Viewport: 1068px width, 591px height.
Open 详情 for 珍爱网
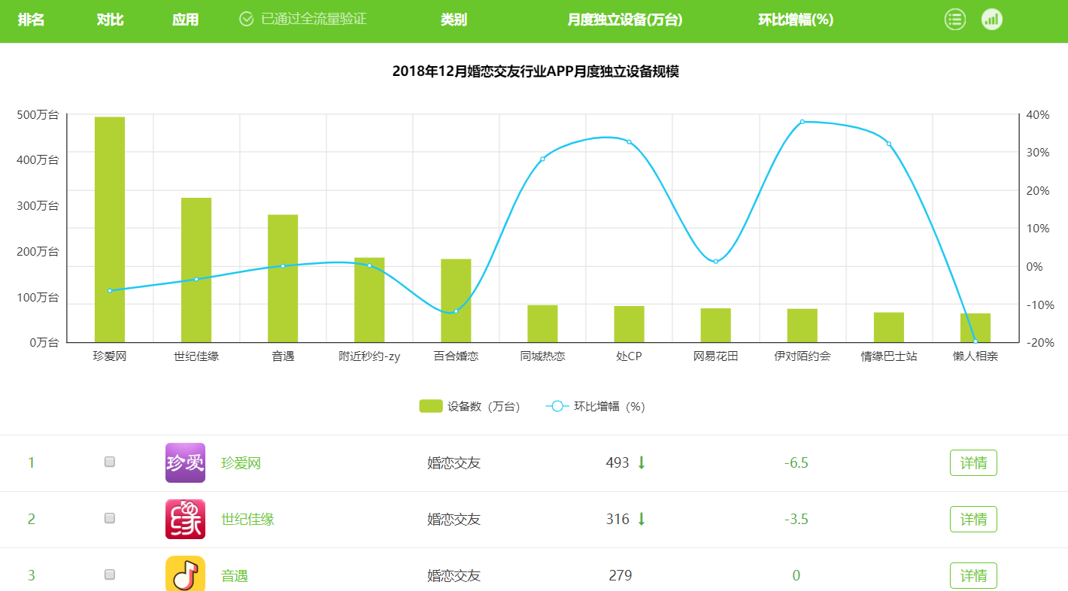[x=973, y=462]
